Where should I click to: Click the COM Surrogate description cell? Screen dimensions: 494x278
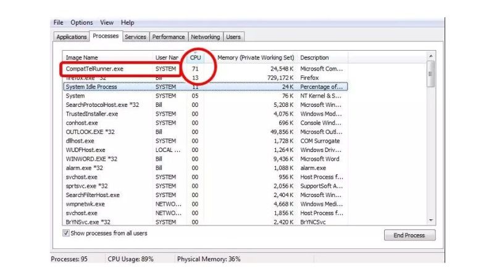coord(320,141)
